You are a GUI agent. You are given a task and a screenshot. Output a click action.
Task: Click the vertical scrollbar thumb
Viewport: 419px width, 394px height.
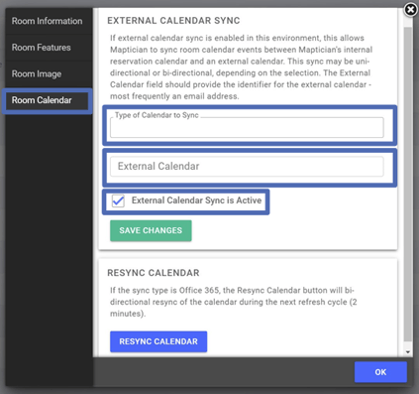[408, 186]
